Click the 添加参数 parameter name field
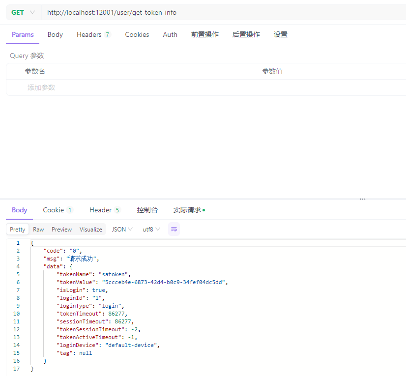406x376 pixels. (41, 87)
